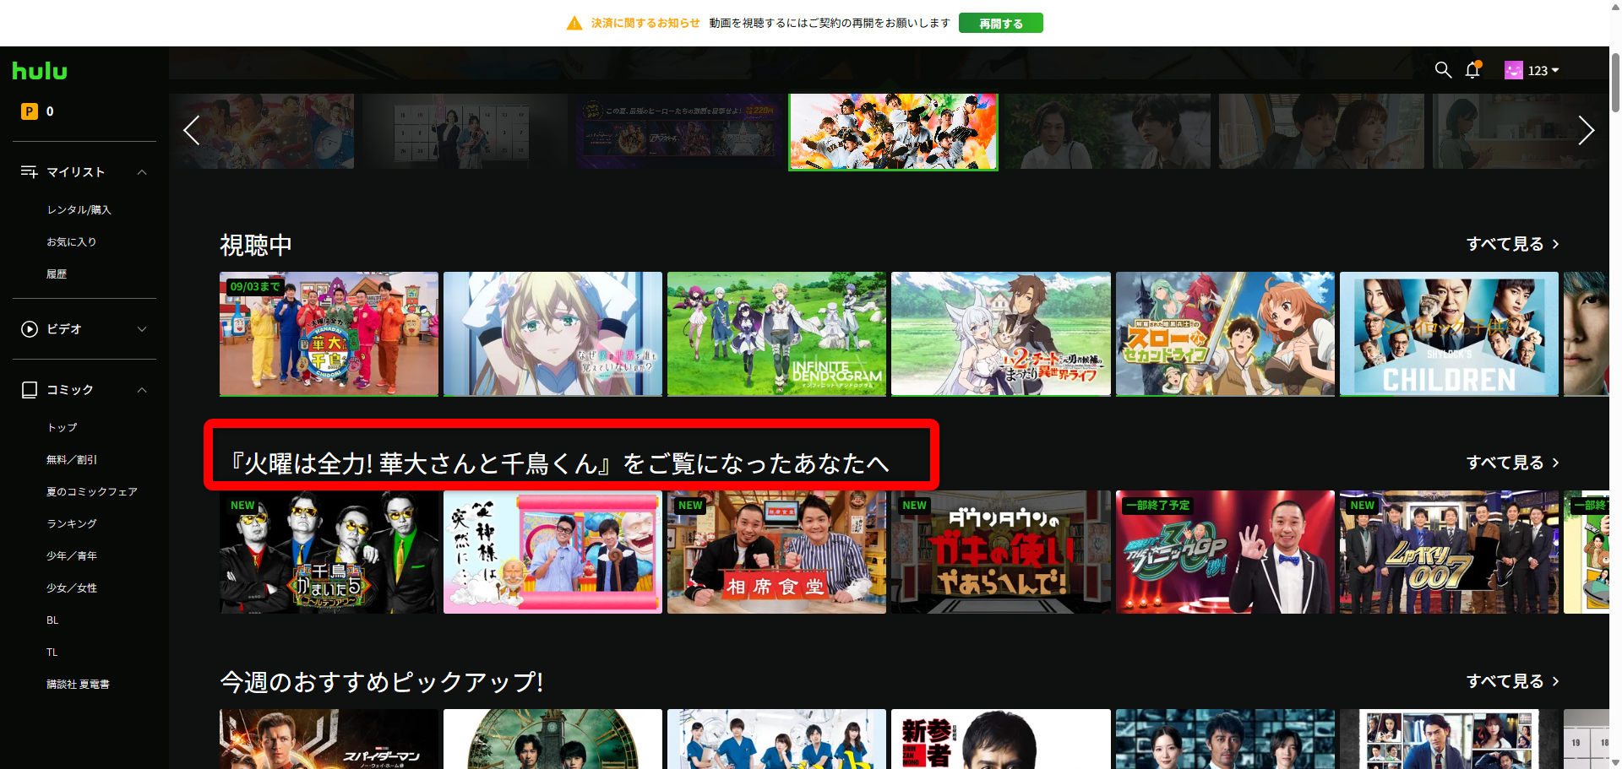Open TL comics category

click(x=52, y=653)
